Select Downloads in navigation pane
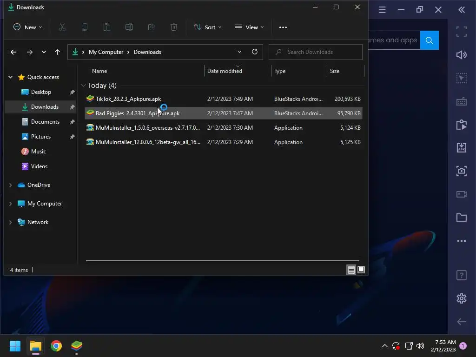This screenshot has width=476, height=357. 41,107
